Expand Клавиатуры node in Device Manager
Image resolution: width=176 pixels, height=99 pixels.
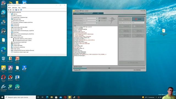click(10, 24)
